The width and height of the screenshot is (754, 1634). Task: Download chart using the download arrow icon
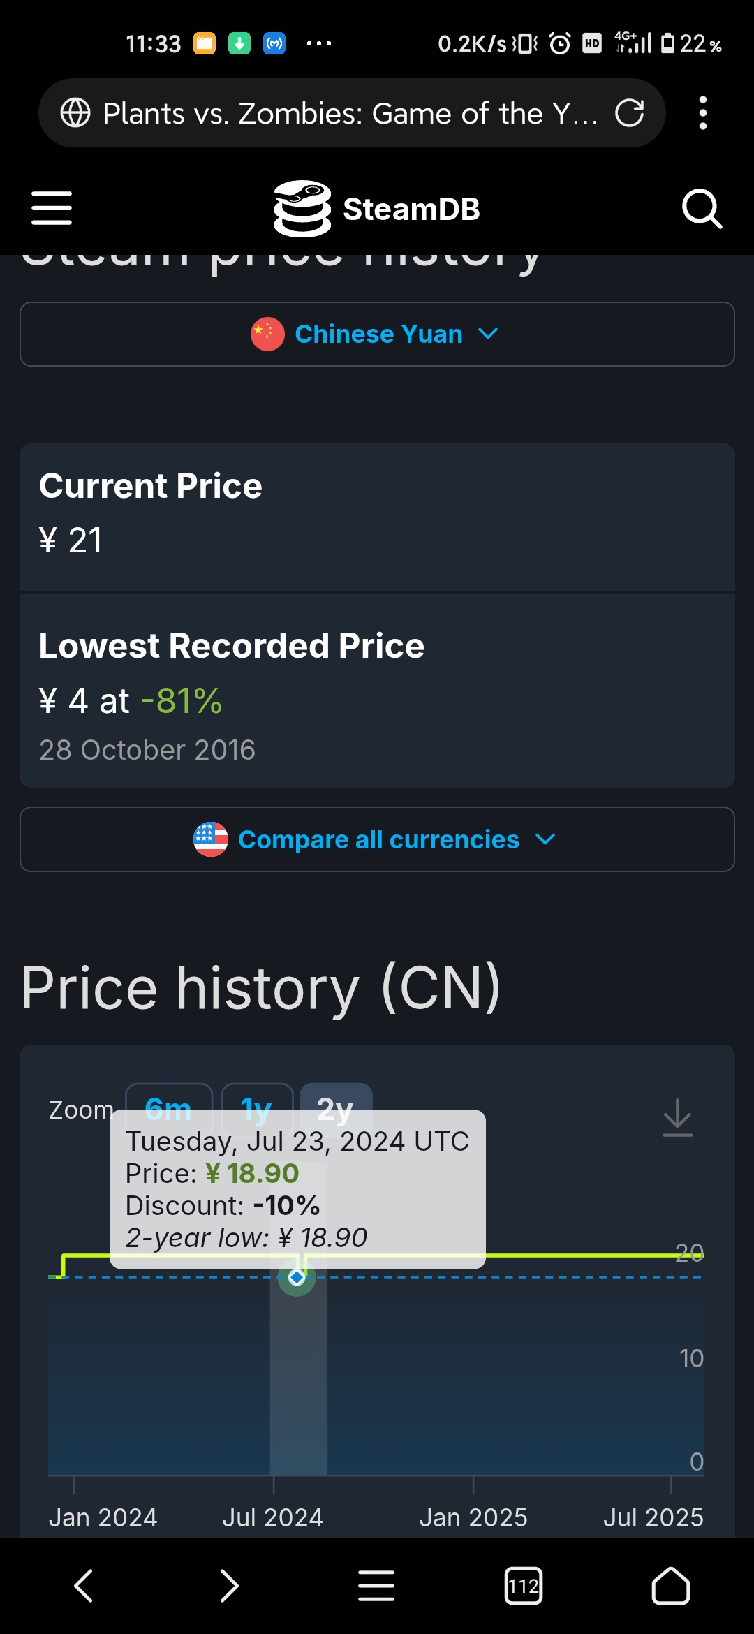(677, 1117)
